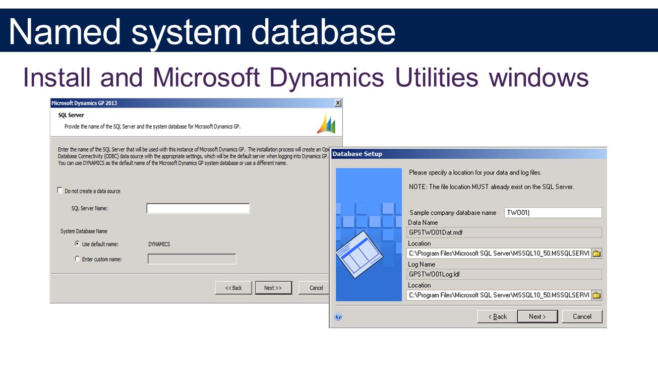658x370 pixels.
Task: Open folder browser for log file location
Action: 596,295
